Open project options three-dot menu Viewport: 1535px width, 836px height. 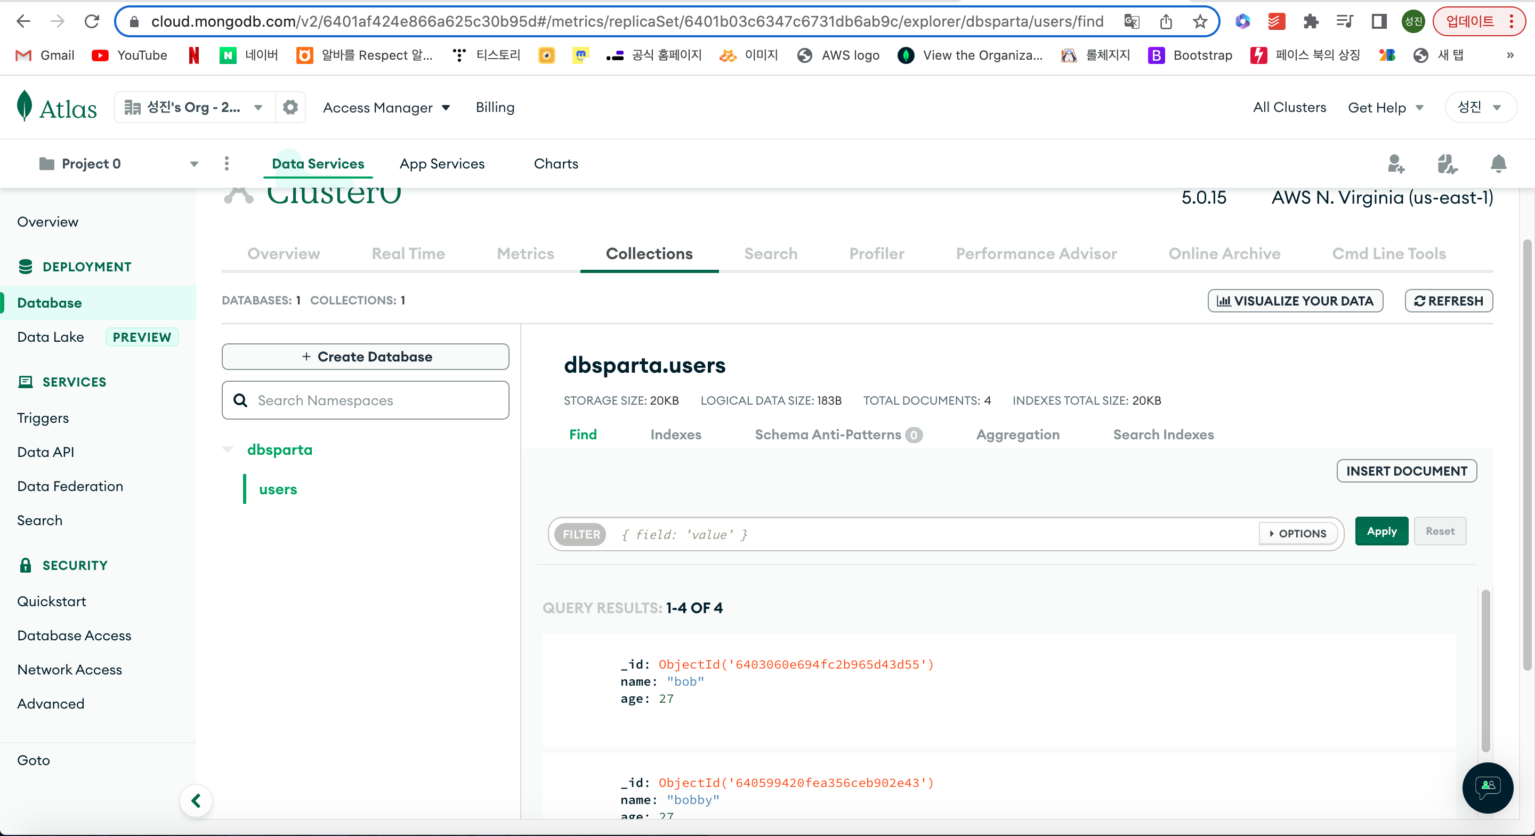(x=227, y=163)
